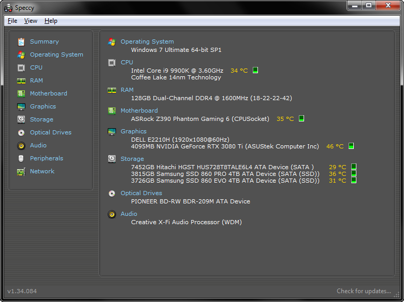This screenshot has width=404, height=302.
Task: Click the NVIDIA GeForce RTX 3080 Ti line
Action: 225,147
